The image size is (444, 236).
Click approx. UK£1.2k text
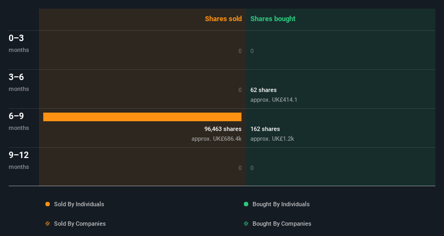coord(272,139)
